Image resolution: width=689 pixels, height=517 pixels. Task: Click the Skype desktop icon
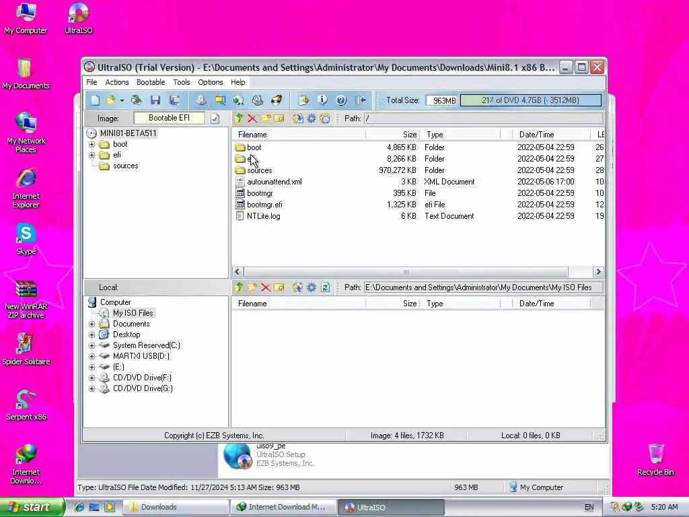pyautogui.click(x=26, y=239)
